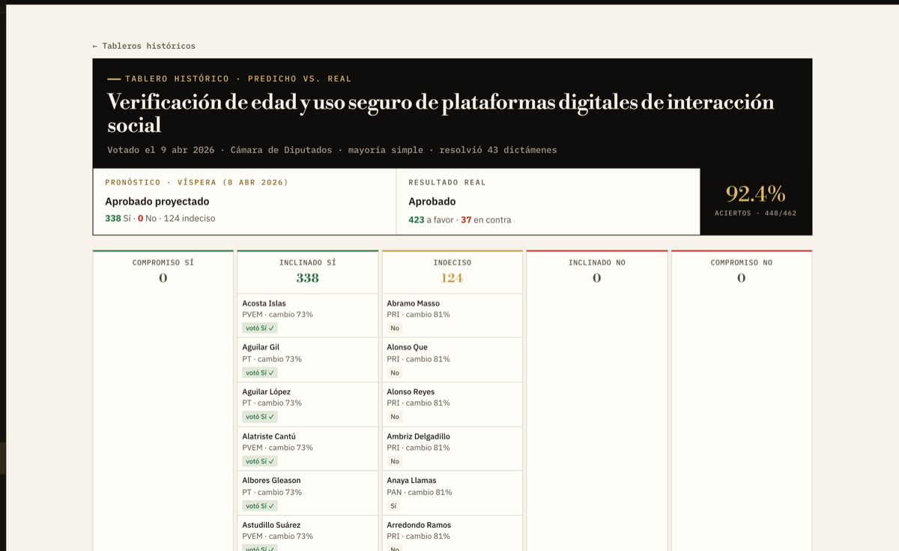Viewport: 899px width, 551px height.
Task: Open the Abramo Masso undecided card
Action: click(452, 316)
